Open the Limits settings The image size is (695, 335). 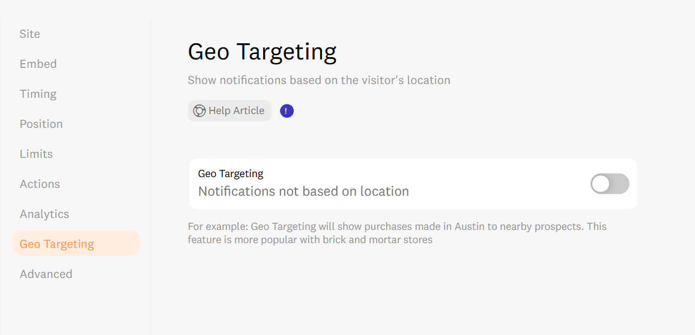point(36,154)
